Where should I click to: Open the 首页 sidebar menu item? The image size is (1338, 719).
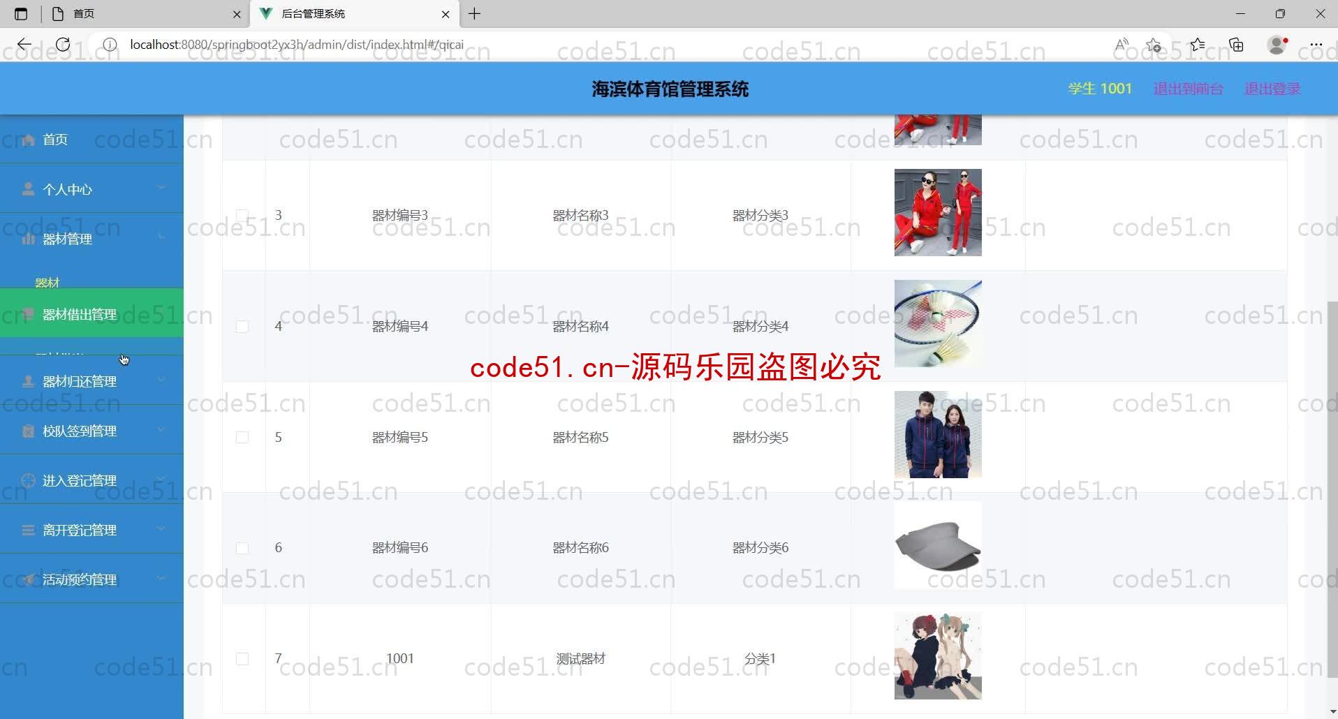(91, 140)
